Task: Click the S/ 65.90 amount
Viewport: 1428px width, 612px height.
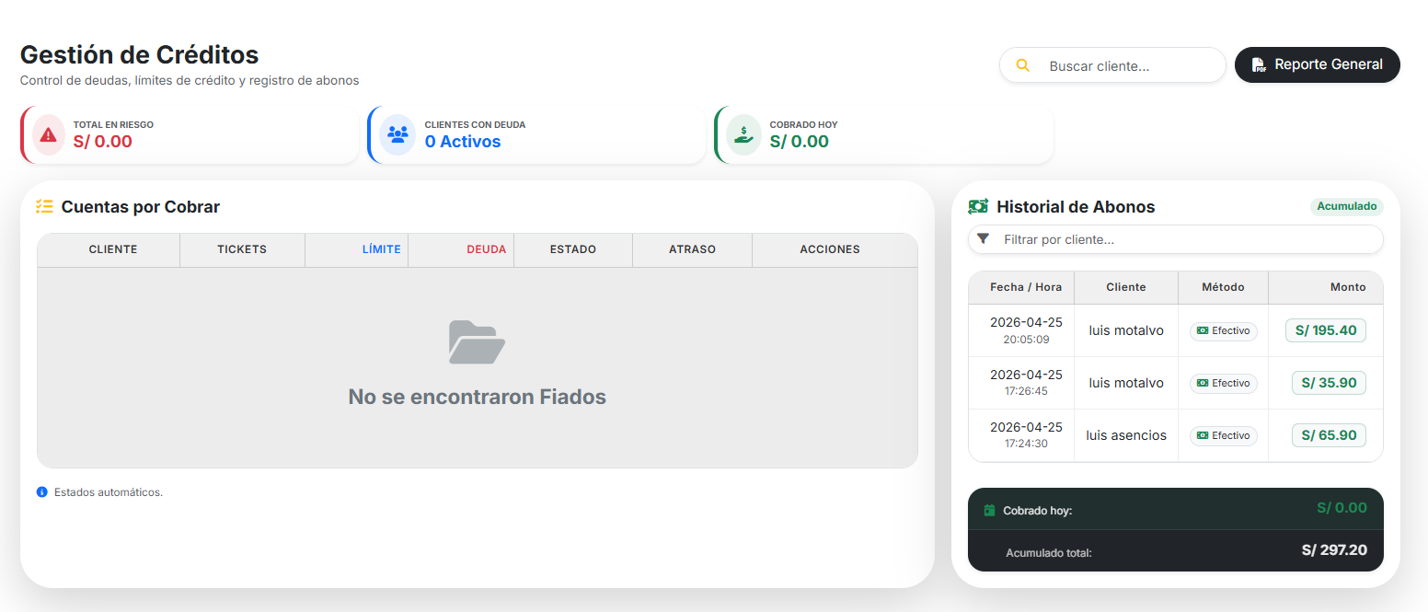Action: (1330, 435)
